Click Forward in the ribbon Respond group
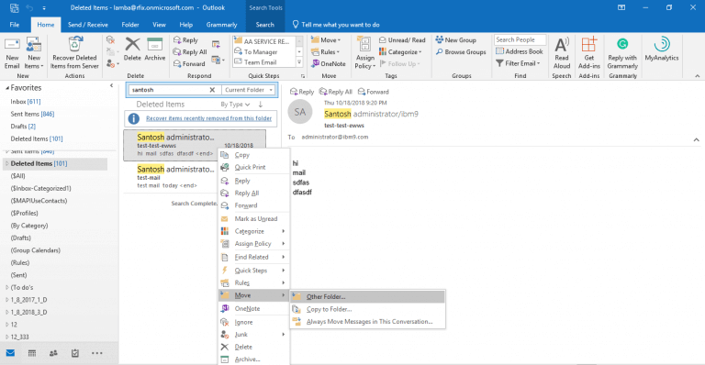Viewport: 705px width, 365px height. [189, 64]
